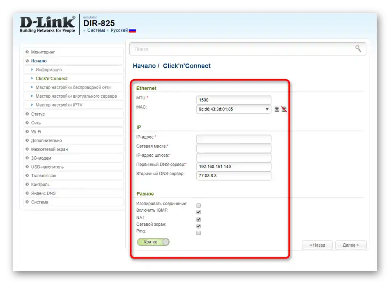Screen dimensions: 390x284
Task: Click the arrow icon beside Wi-Fi
Action: 27,132
